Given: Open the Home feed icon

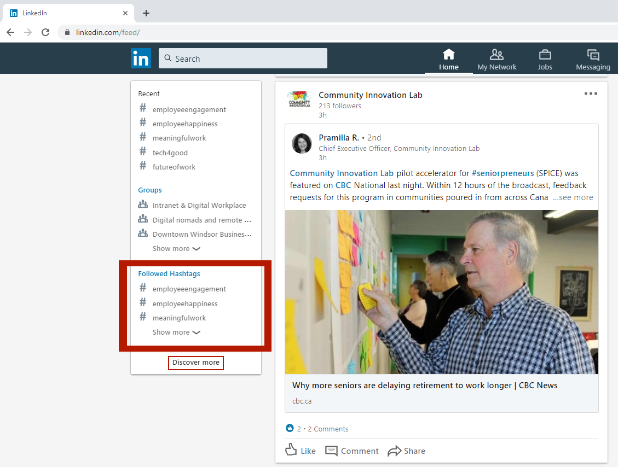Looking at the screenshot, I should click(x=448, y=55).
